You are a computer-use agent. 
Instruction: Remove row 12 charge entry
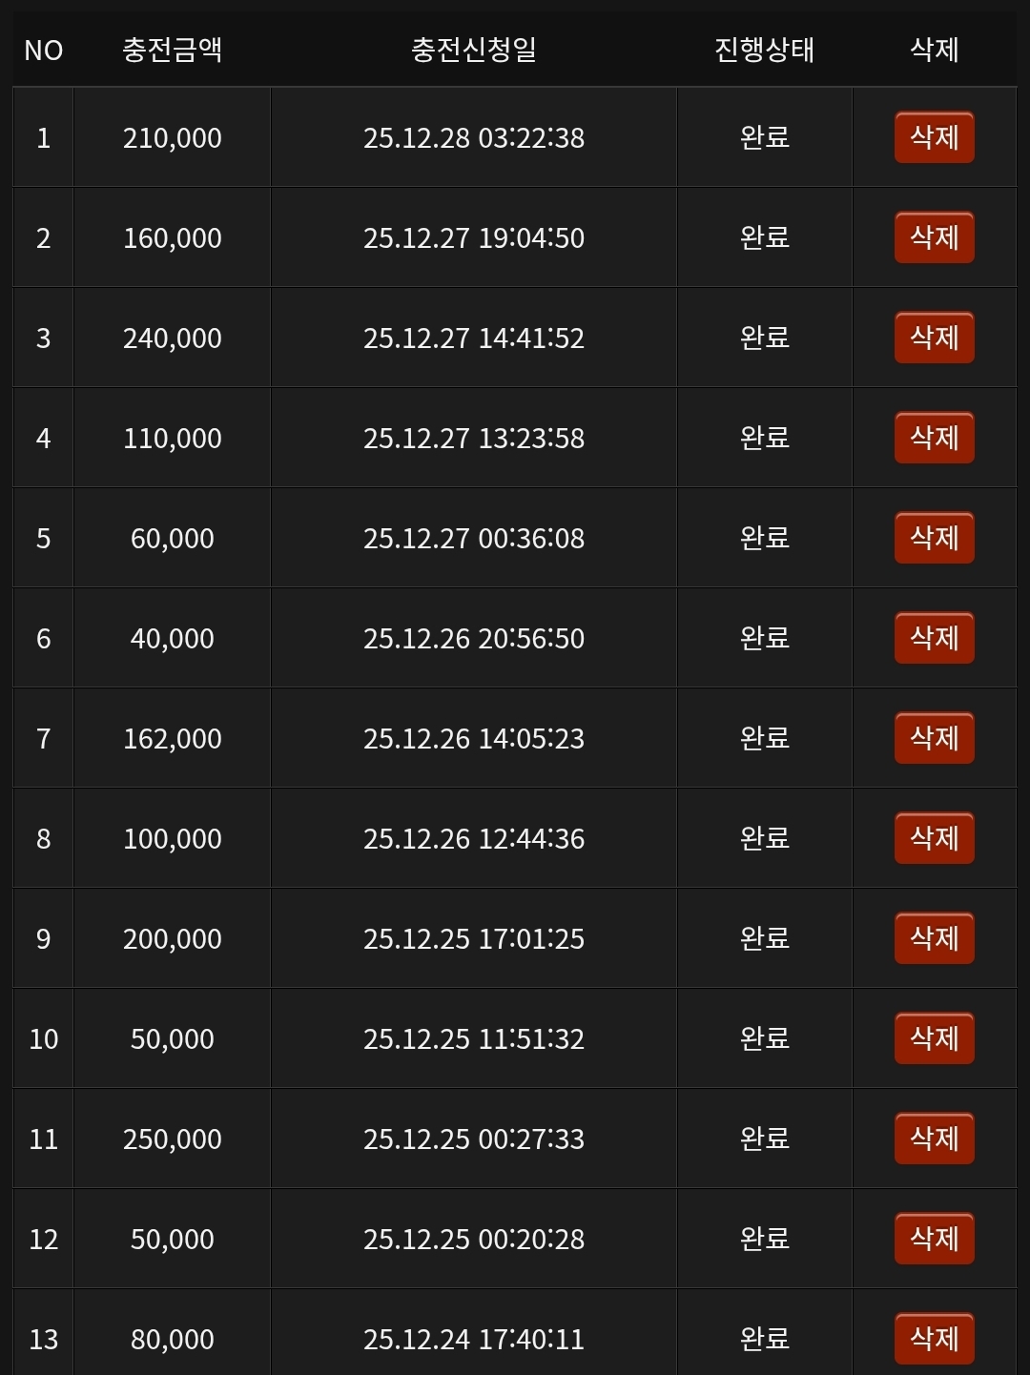click(x=934, y=1239)
